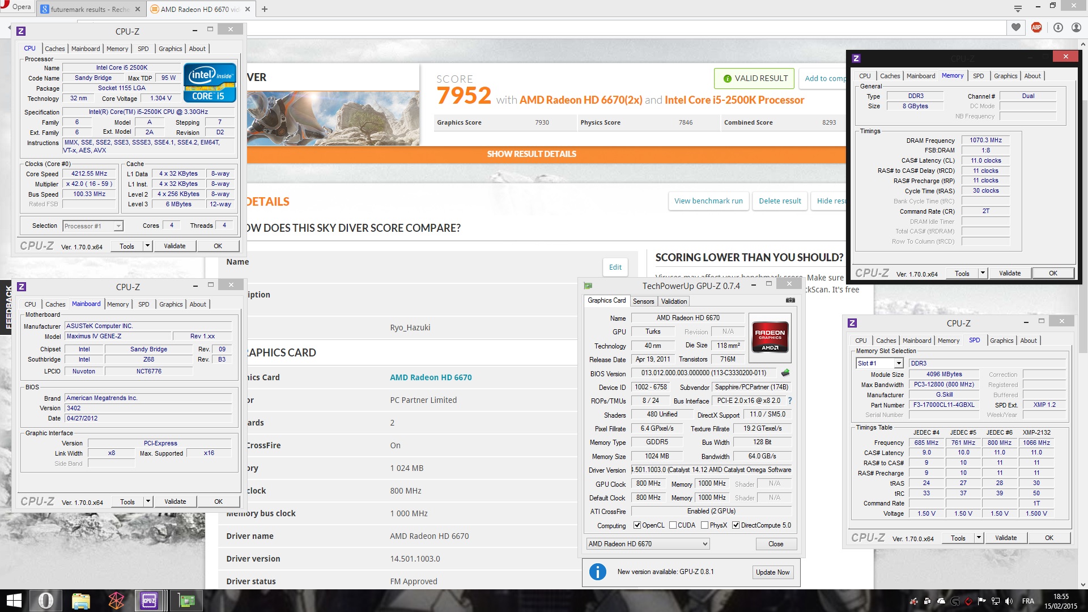Click the Action Center flag tray icon
Image resolution: width=1088 pixels, height=612 pixels.
[982, 601]
